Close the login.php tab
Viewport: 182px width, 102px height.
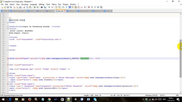(x=65, y=11)
